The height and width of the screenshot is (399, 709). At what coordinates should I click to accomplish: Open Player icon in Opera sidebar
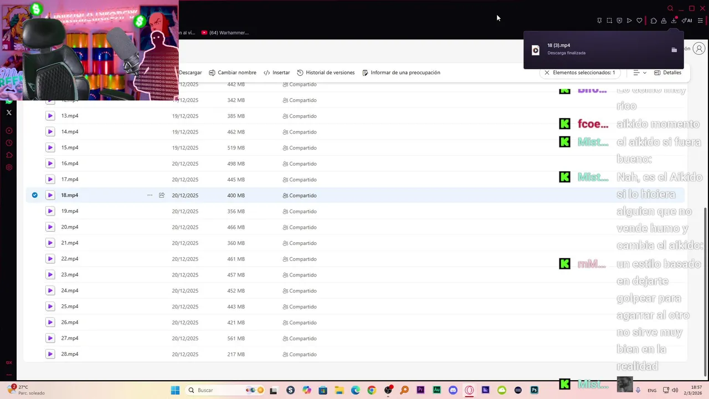tap(9, 131)
